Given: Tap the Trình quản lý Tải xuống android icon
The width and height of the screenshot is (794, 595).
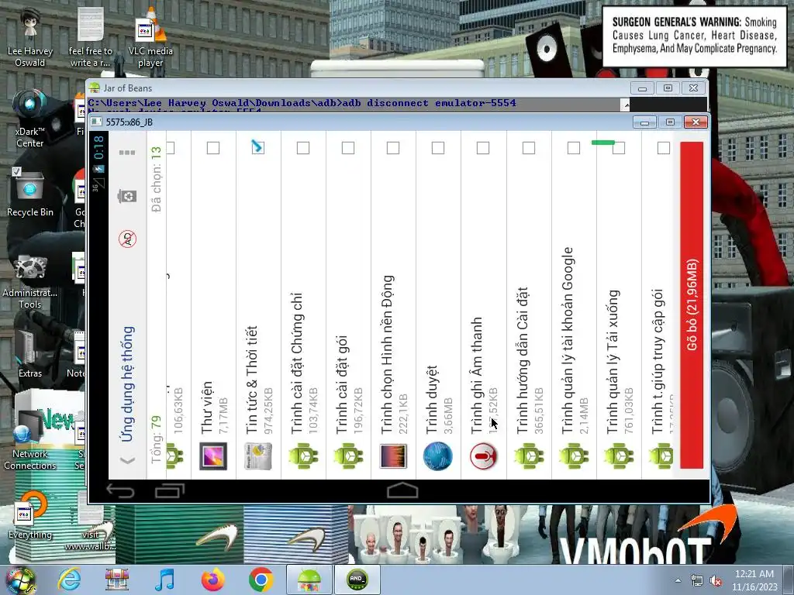Looking at the screenshot, I should tap(618, 456).
